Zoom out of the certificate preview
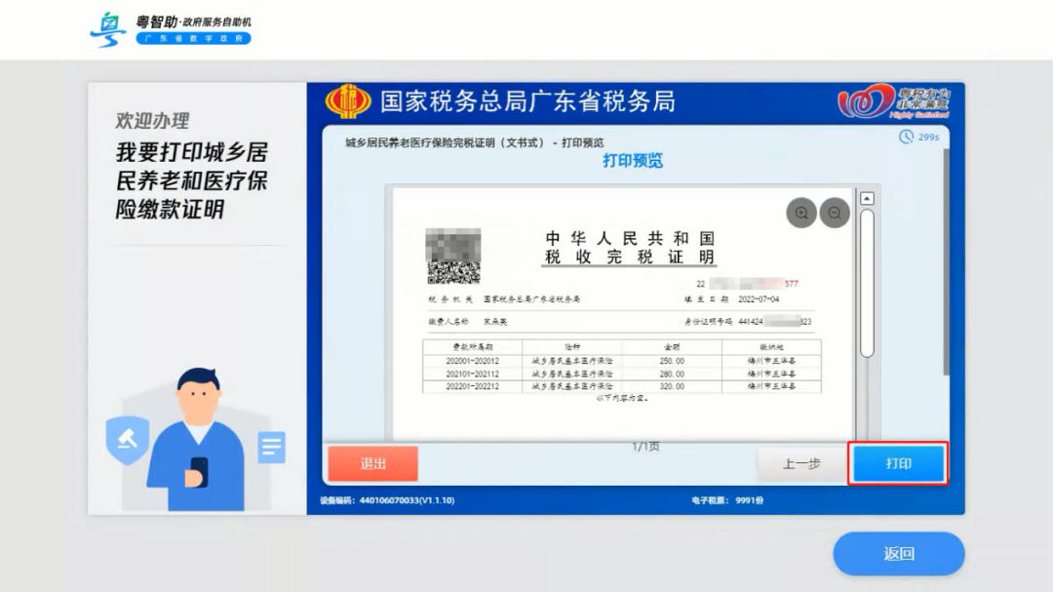Image resolution: width=1053 pixels, height=592 pixels. coord(835,213)
